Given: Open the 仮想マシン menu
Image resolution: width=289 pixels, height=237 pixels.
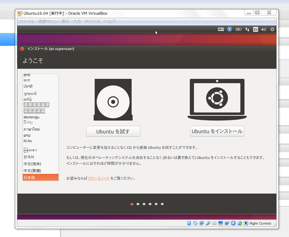Looking at the screenshot, I should (48, 21).
